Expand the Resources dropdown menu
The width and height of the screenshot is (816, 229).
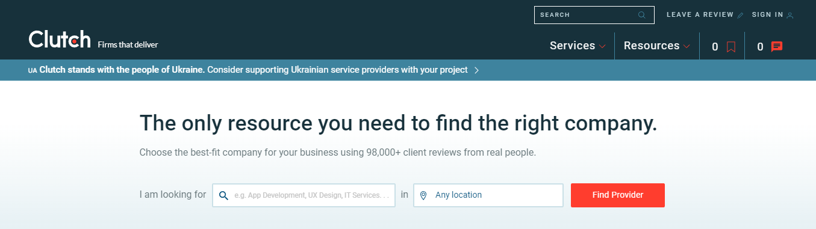(x=657, y=46)
